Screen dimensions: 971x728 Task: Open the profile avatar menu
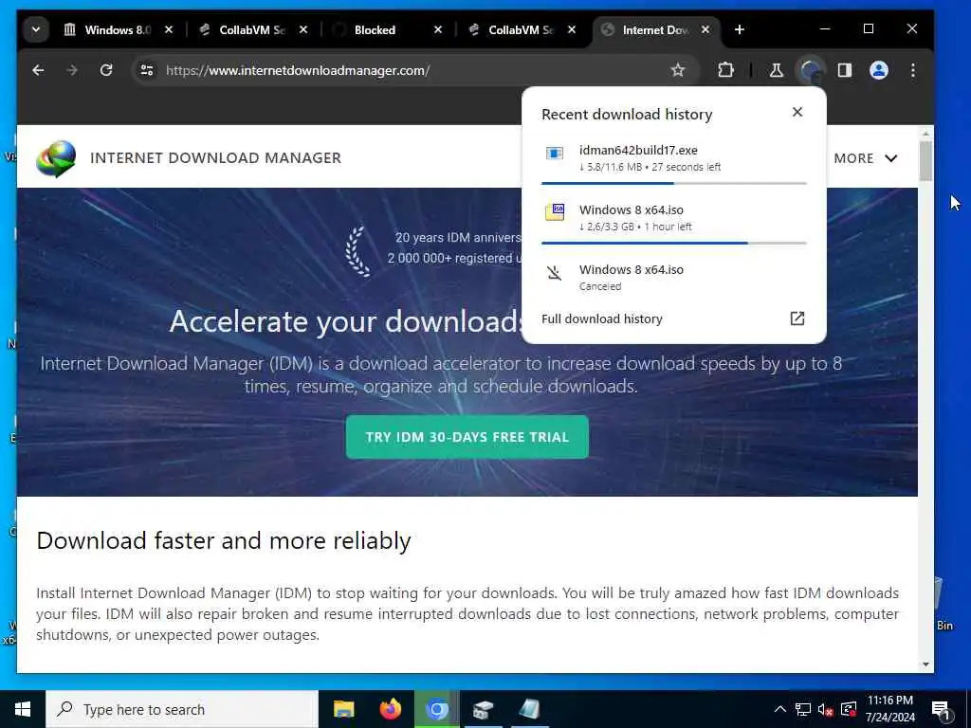click(x=879, y=70)
